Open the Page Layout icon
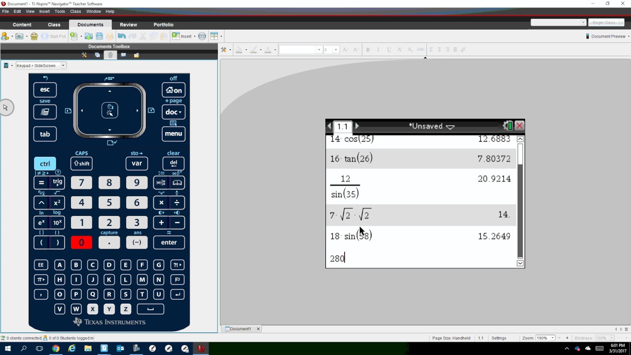 pos(214,36)
